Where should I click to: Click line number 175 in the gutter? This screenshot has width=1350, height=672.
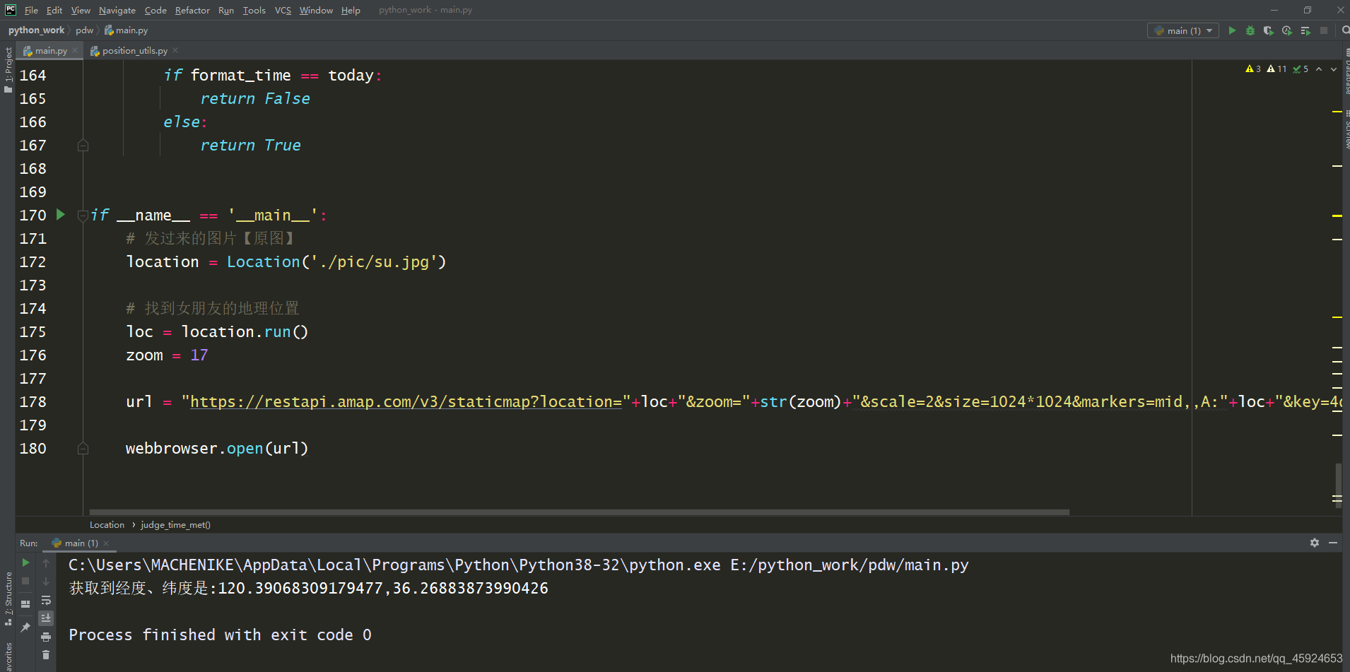[33, 332]
